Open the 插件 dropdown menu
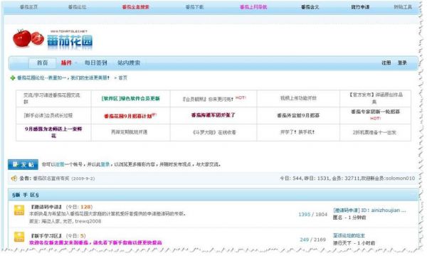This screenshot has width=427, height=256. click(66, 63)
